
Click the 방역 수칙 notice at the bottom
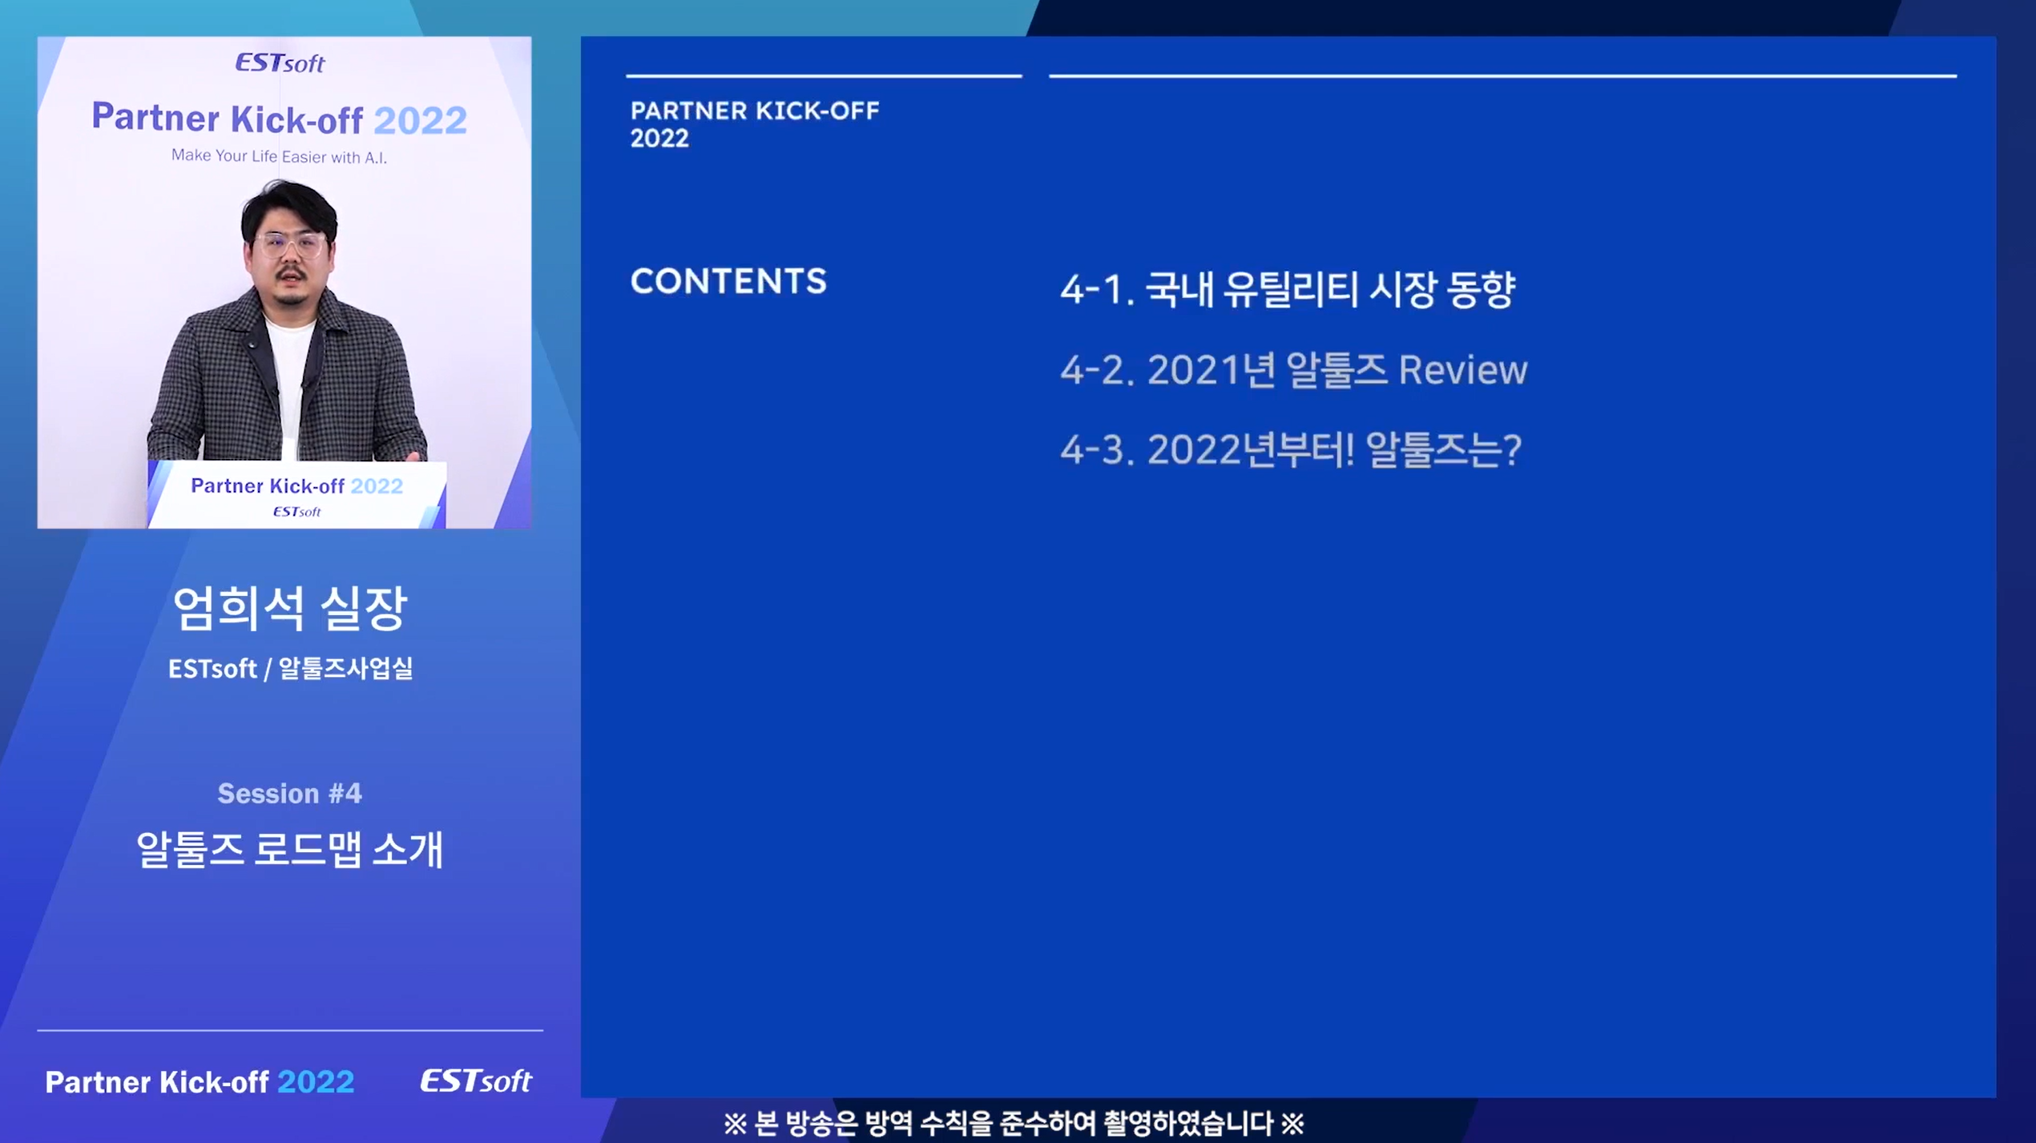coord(1014,1123)
